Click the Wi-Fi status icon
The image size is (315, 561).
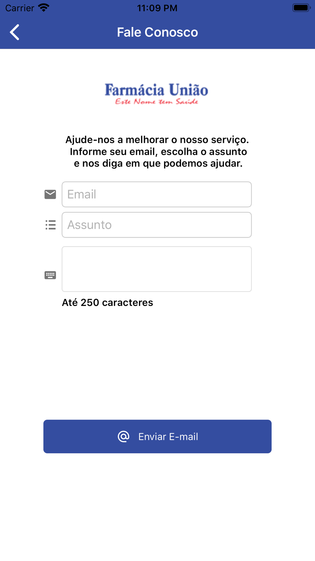coord(44,8)
